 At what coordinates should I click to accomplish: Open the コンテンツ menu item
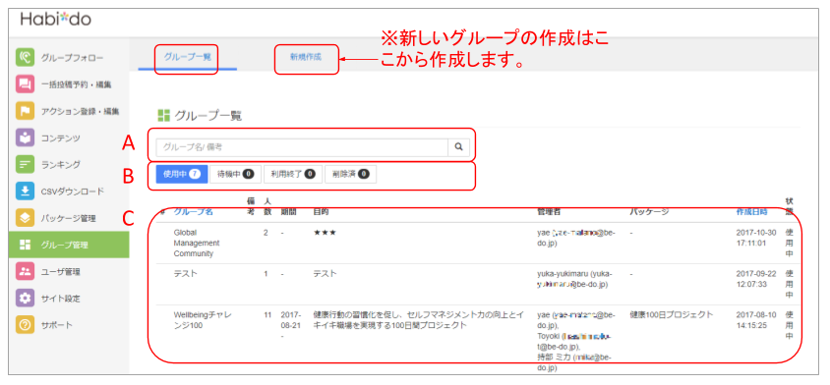(x=69, y=137)
